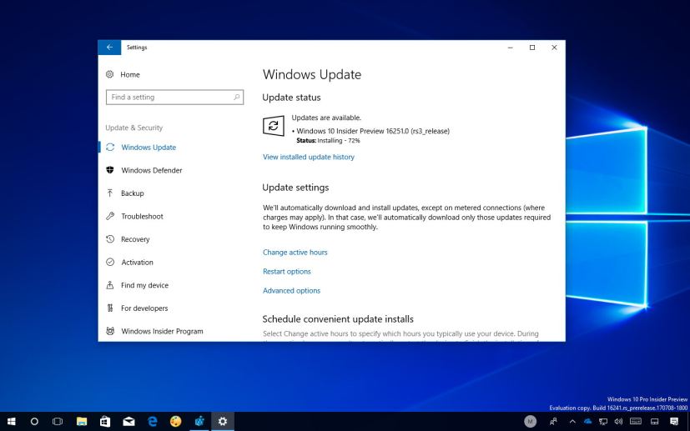Viewport: 690px width, 431px height.
Task: Click the Settings gear on taskbar
Action: tap(223, 421)
